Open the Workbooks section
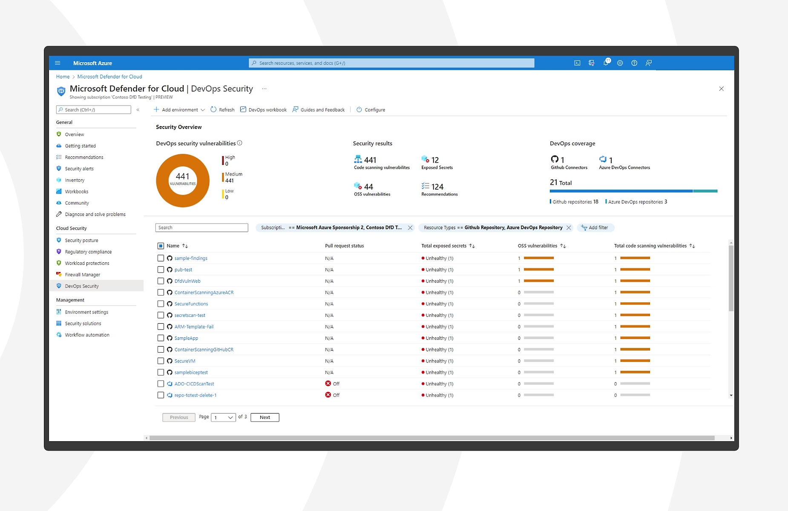Screen dimensions: 788x511 (x=77, y=191)
